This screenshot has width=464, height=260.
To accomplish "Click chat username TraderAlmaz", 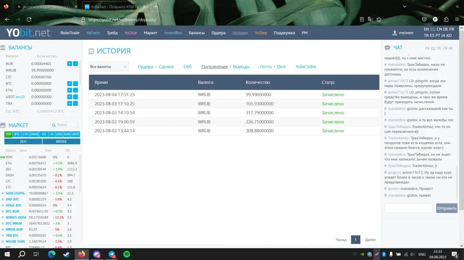I will point(398,138).
